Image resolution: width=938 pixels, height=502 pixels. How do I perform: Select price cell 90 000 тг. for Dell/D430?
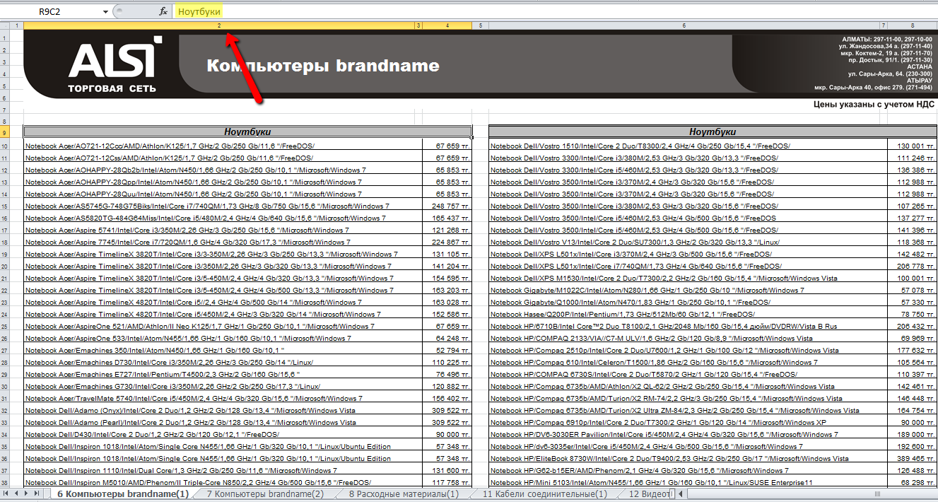447,434
